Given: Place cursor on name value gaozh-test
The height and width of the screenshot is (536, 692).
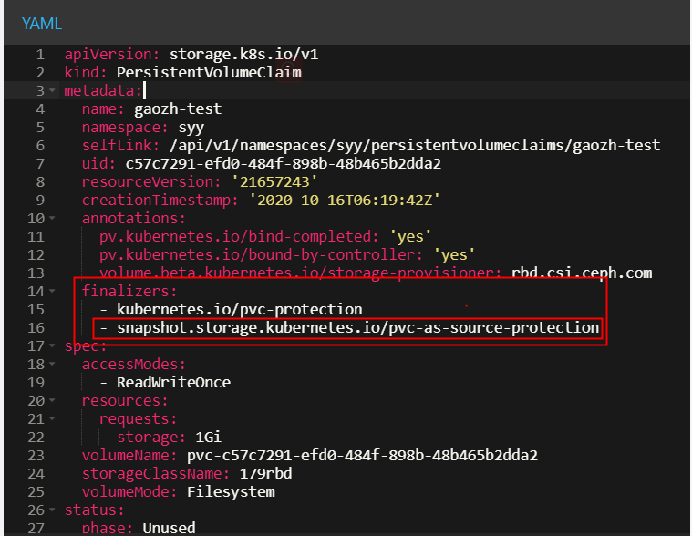Looking at the screenshot, I should click(178, 109).
